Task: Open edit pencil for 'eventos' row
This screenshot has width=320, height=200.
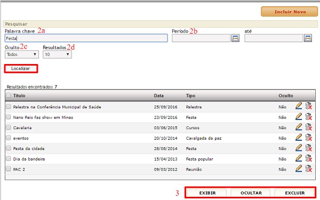Action: click(x=299, y=137)
